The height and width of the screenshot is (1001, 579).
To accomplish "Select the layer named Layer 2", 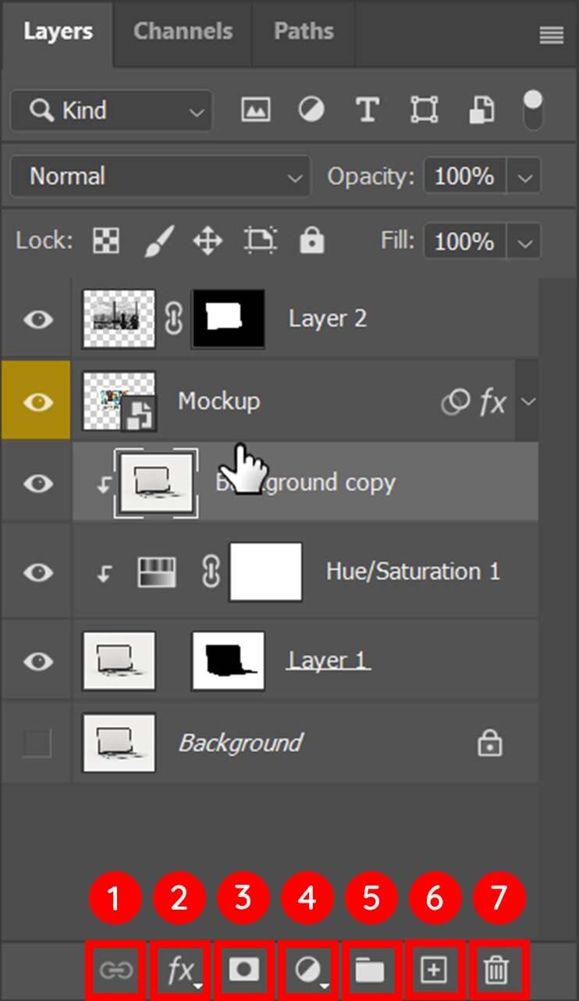I will 327,319.
